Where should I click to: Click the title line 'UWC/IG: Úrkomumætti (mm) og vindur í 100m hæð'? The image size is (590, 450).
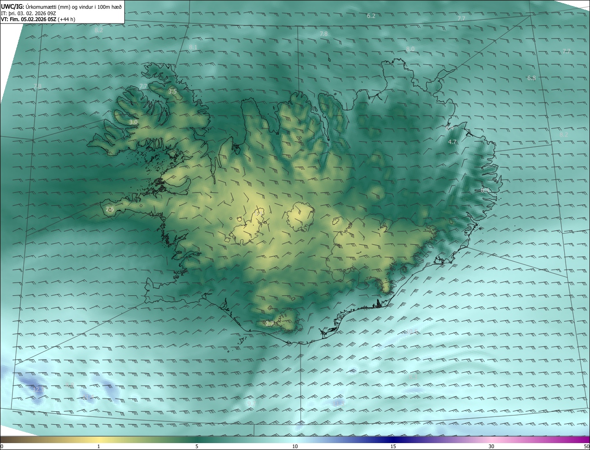[61, 6]
